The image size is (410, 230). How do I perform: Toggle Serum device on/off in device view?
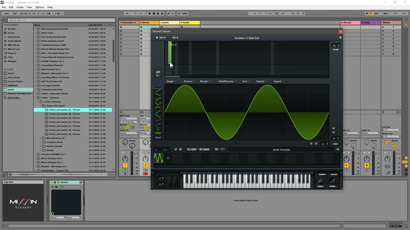(52, 182)
